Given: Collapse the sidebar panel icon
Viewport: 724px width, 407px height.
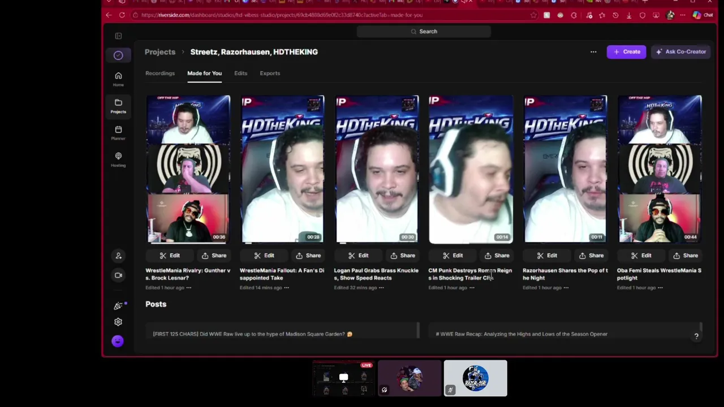Looking at the screenshot, I should click(118, 36).
